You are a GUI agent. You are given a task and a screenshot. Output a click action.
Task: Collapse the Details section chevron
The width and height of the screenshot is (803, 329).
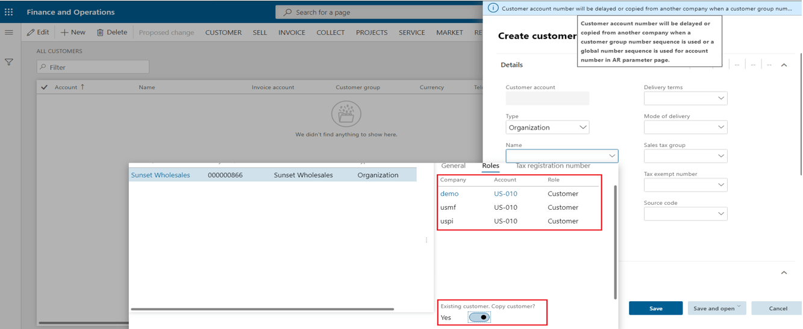[784, 65]
